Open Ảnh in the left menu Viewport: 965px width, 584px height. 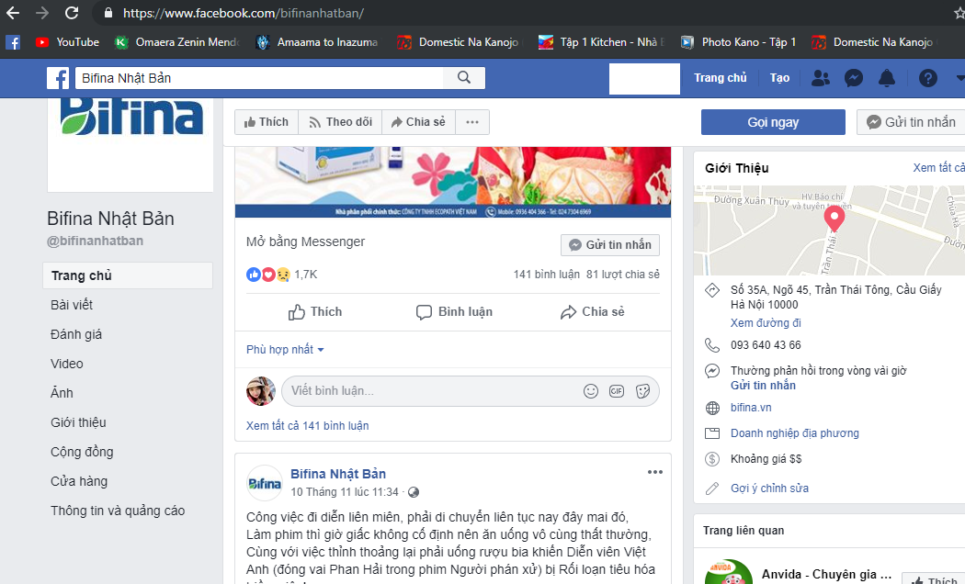pyautogui.click(x=62, y=393)
